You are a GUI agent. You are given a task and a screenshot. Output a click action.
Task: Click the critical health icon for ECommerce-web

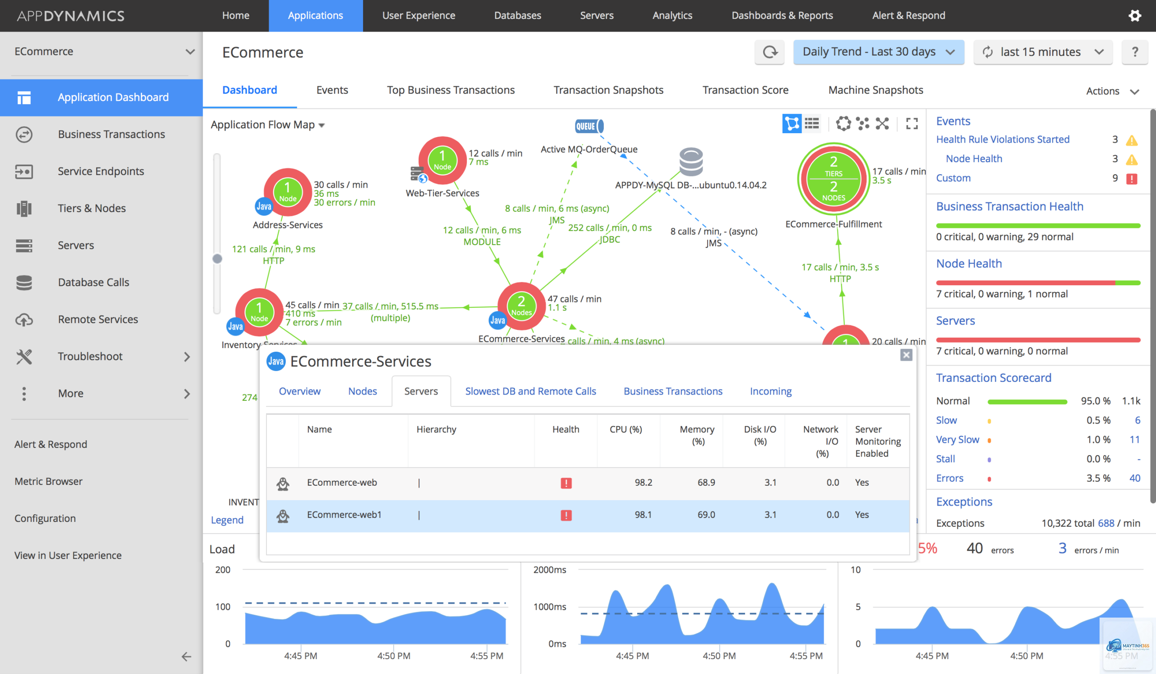[x=566, y=483]
